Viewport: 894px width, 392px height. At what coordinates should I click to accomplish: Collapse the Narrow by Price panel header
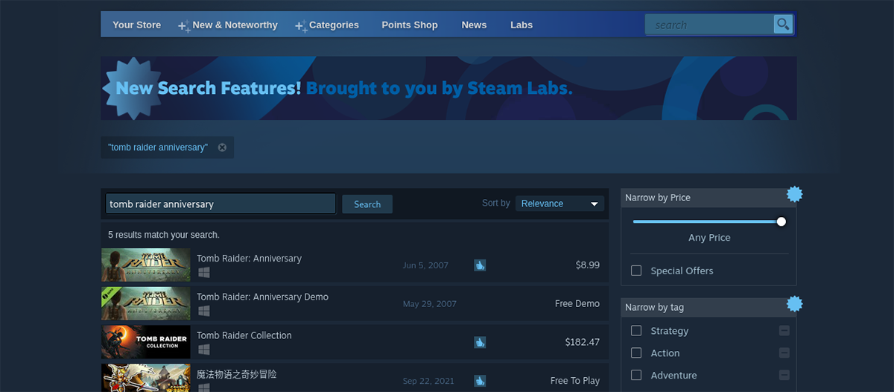click(708, 197)
